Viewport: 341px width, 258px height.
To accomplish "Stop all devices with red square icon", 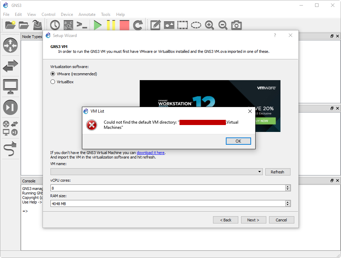I will coord(125,25).
